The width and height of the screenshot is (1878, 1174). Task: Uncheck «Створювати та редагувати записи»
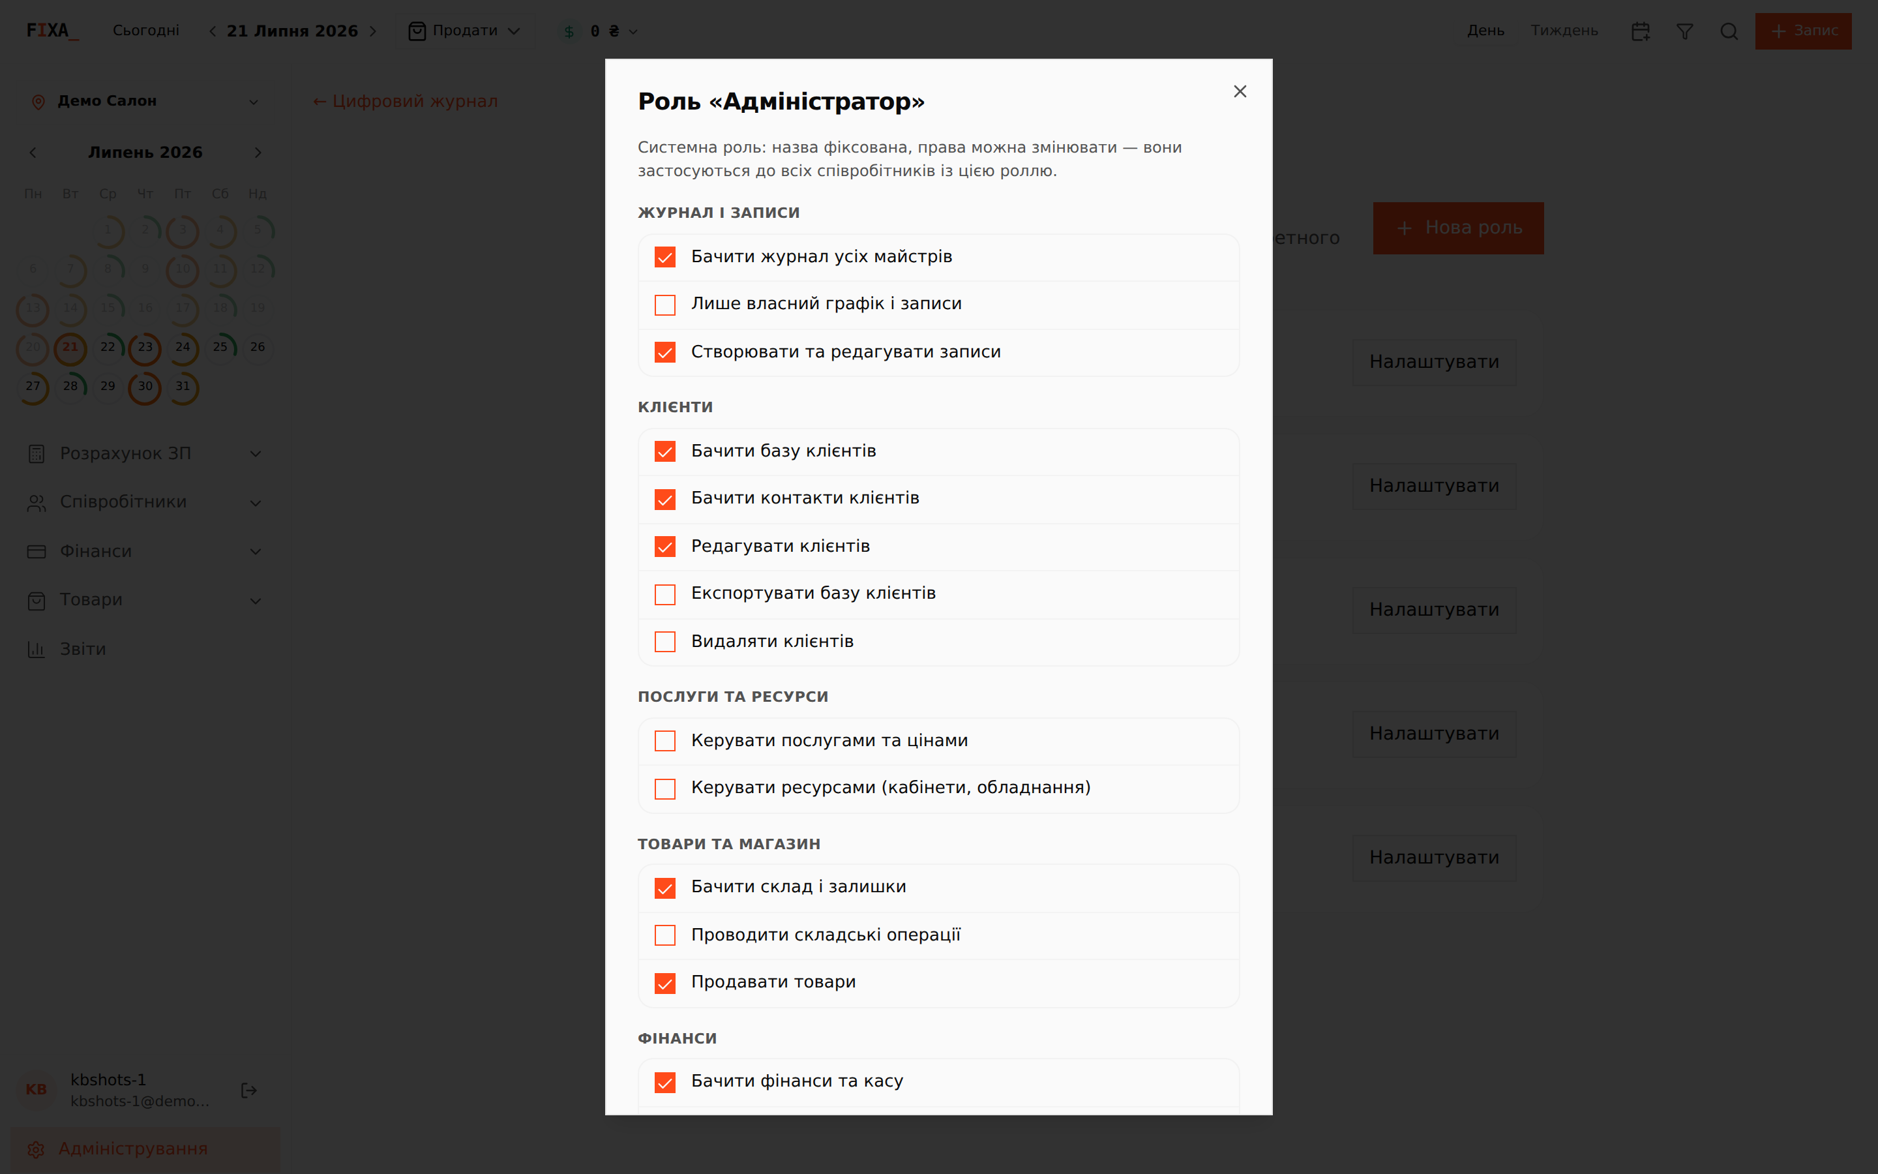click(665, 352)
